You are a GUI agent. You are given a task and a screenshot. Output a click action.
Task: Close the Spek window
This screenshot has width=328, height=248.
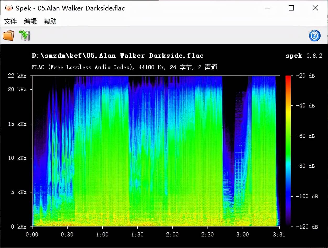(315, 8)
